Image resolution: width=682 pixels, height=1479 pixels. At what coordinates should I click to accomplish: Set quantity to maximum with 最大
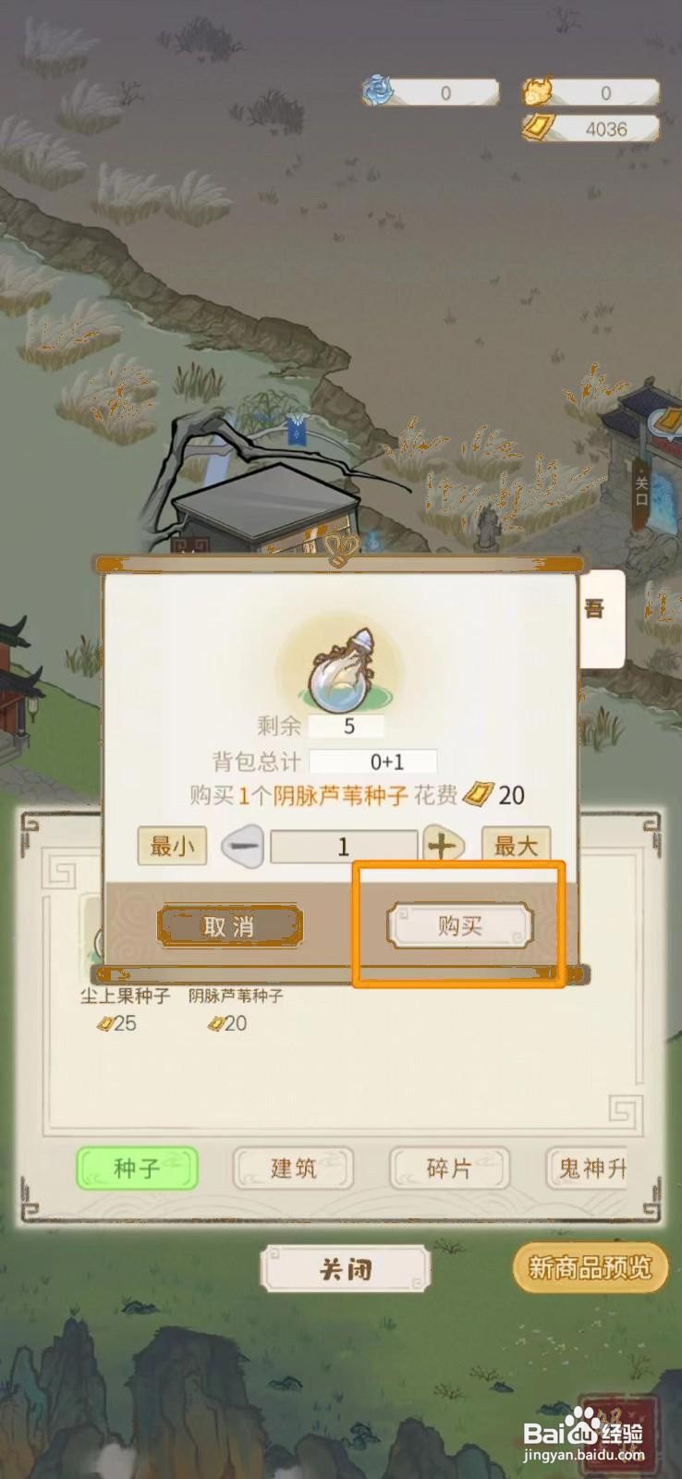(516, 845)
